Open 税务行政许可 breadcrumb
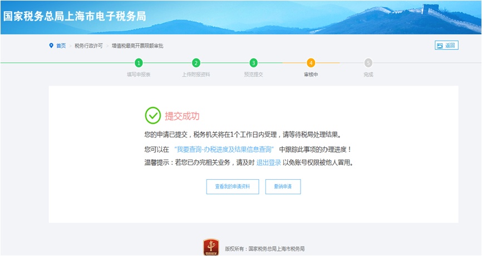Viewport: 482px width, 256px height. 88,46
